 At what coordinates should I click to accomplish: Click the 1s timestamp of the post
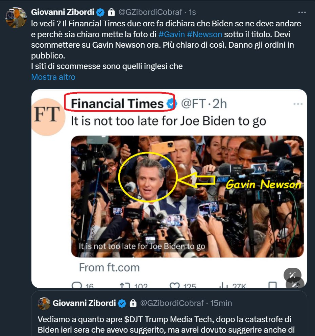[x=192, y=12]
